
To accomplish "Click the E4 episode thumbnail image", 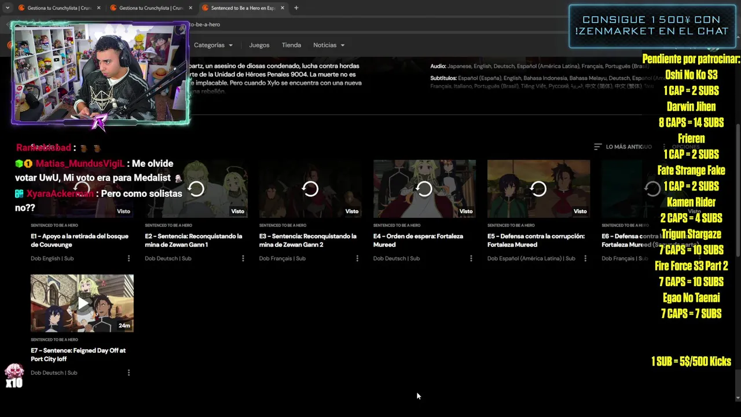I will tap(424, 189).
